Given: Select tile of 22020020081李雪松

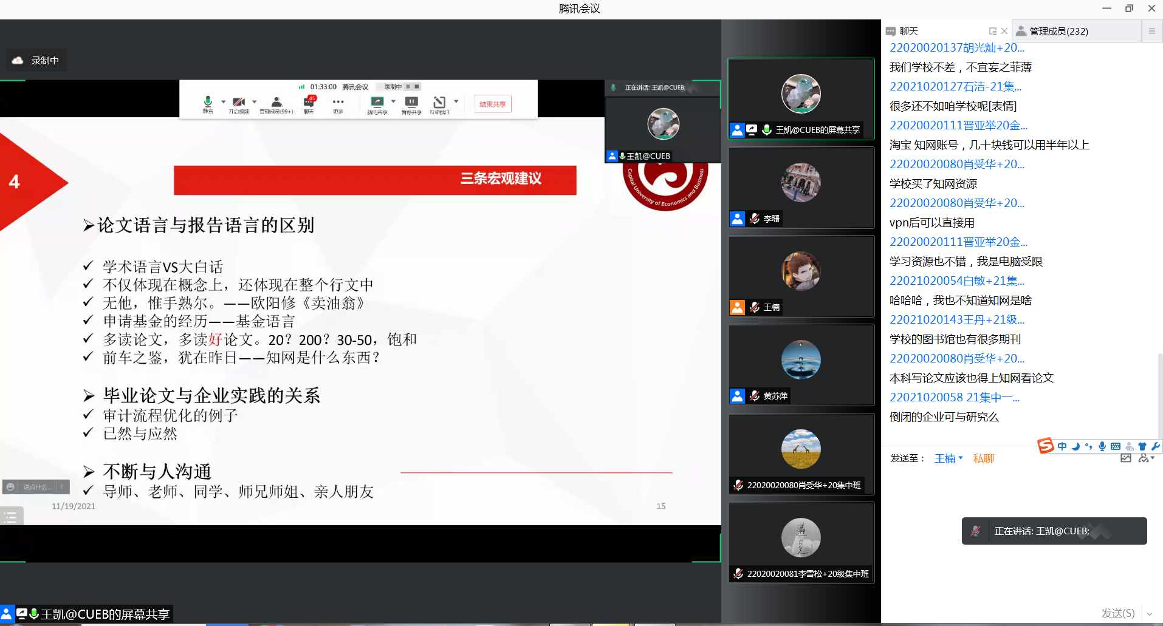Looking at the screenshot, I should 801,542.
